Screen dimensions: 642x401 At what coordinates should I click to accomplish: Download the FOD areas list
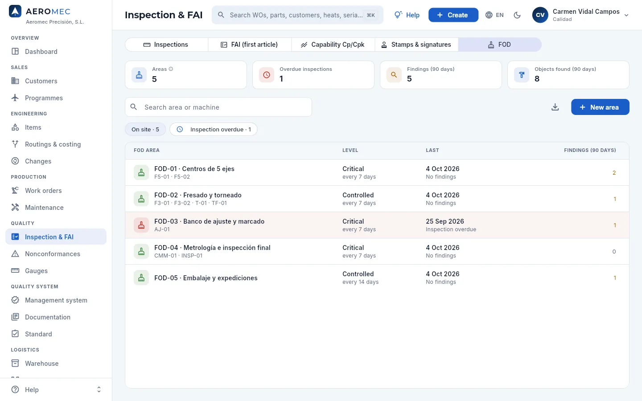coord(555,107)
